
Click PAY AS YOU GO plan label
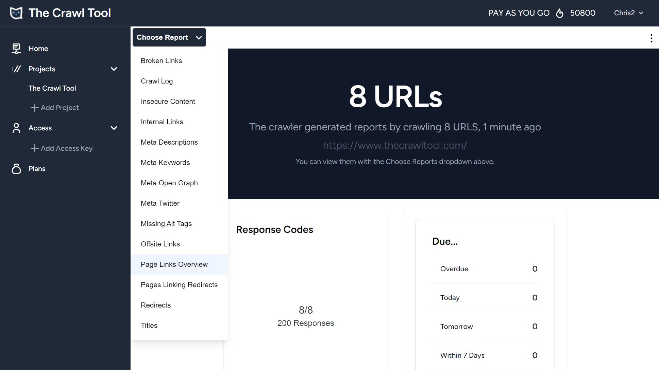[x=519, y=13]
